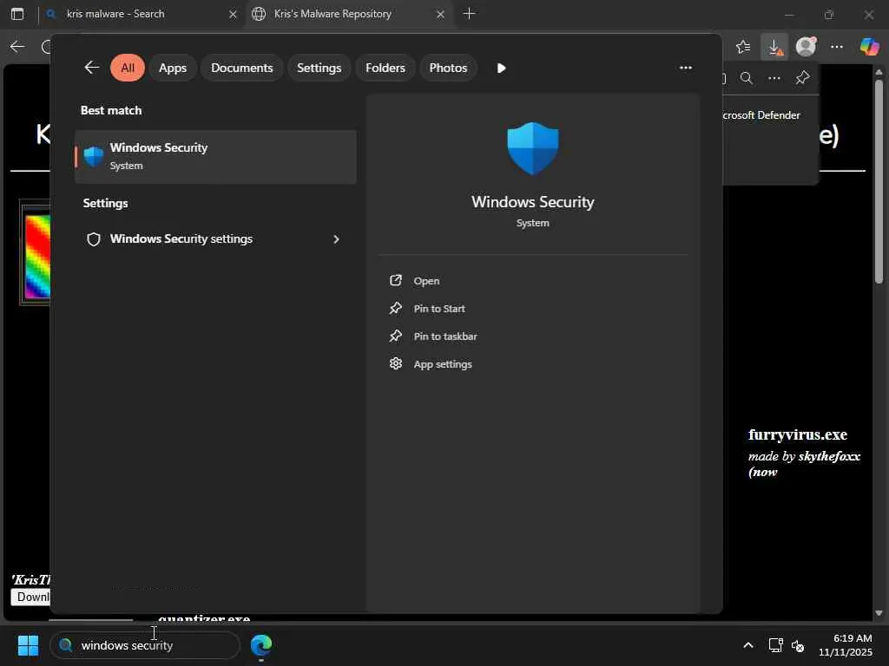Switch to Kris's Malware Repository tab

click(x=333, y=14)
